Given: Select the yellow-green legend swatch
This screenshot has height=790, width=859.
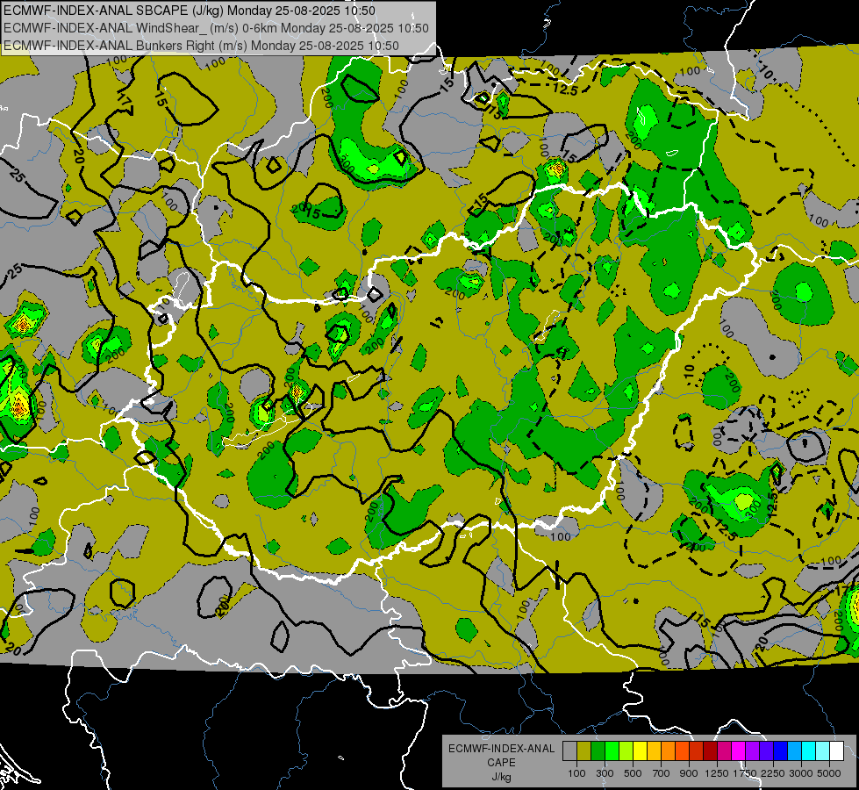Looking at the screenshot, I should (626, 751).
